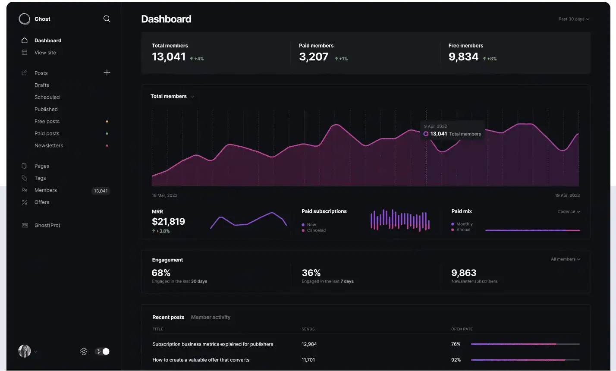
Task: Open the Cadence dropdown in Paid mix
Action: 569,212
